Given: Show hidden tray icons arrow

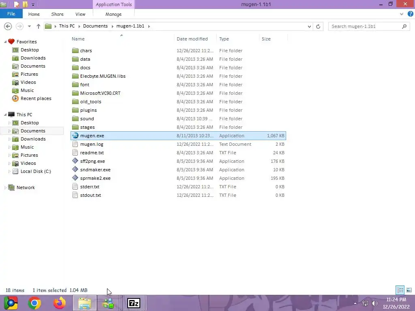Looking at the screenshot, I should click(x=355, y=303).
